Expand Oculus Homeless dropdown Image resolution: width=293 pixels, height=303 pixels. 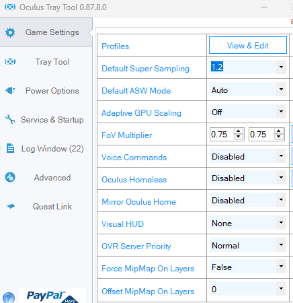click(x=281, y=178)
